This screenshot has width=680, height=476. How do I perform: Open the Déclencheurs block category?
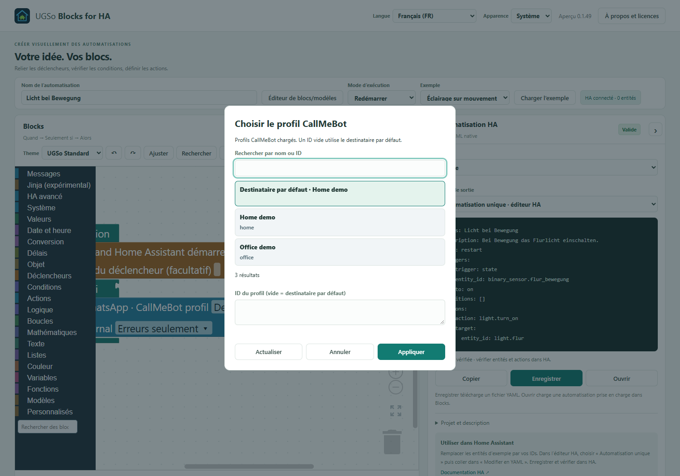[49, 276]
